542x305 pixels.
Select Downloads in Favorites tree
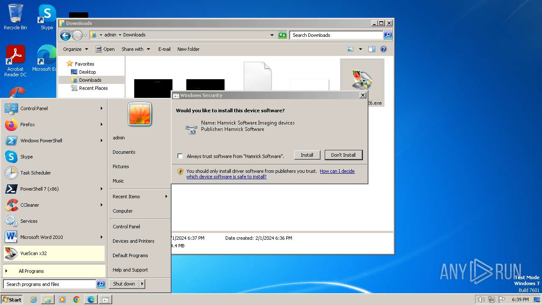point(90,80)
